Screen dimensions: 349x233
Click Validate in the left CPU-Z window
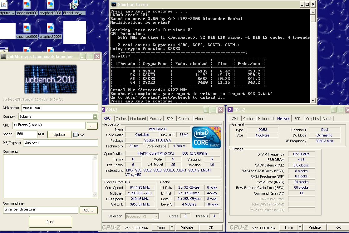pos(187,227)
